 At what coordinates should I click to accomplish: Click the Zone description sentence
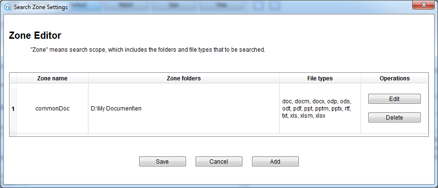(x=147, y=50)
